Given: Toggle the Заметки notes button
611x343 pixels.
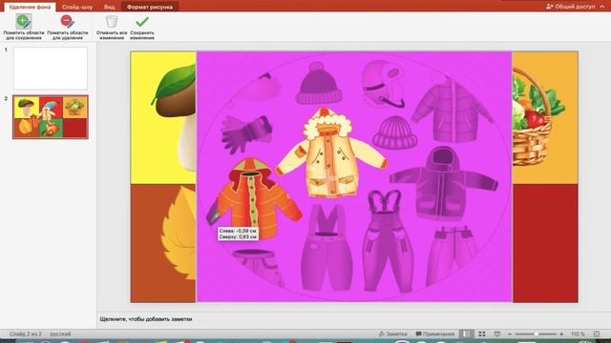Looking at the screenshot, I should (392, 334).
